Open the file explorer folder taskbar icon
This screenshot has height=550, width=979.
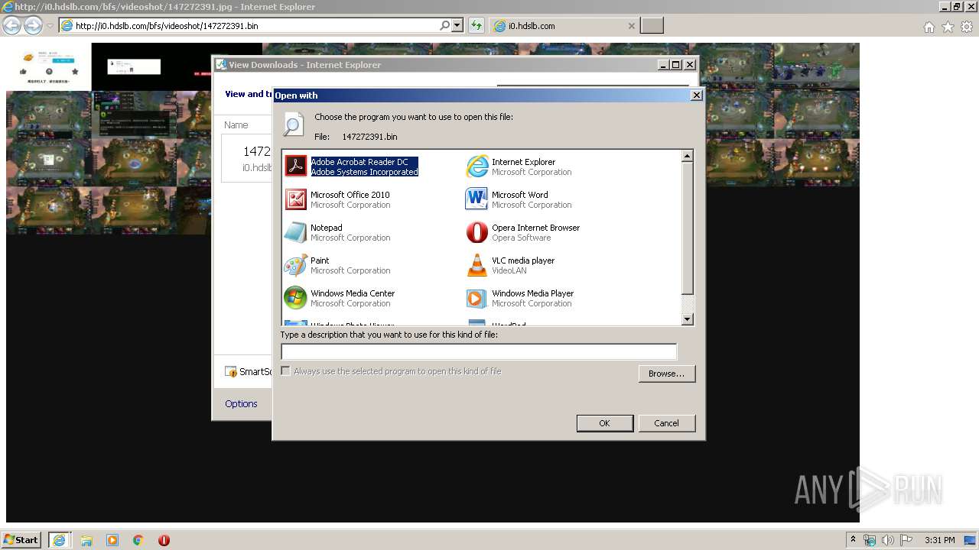pos(86,540)
